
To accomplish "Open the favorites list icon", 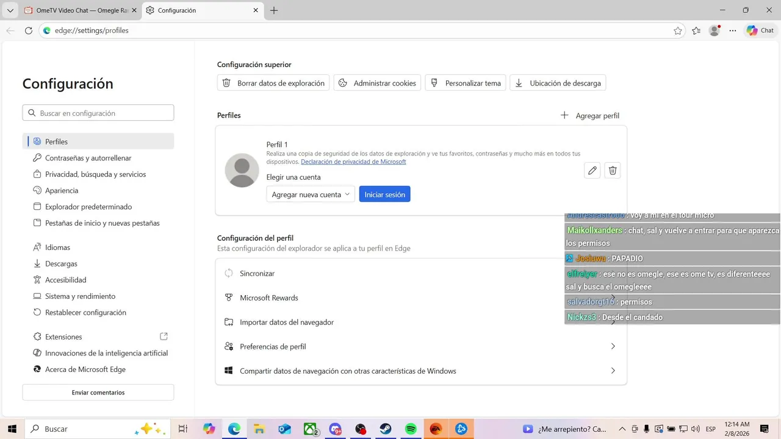I will [x=696, y=30].
